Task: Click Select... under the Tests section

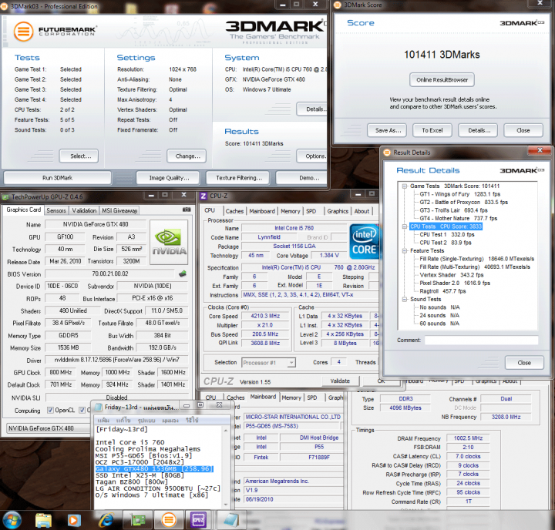Action: (80, 156)
